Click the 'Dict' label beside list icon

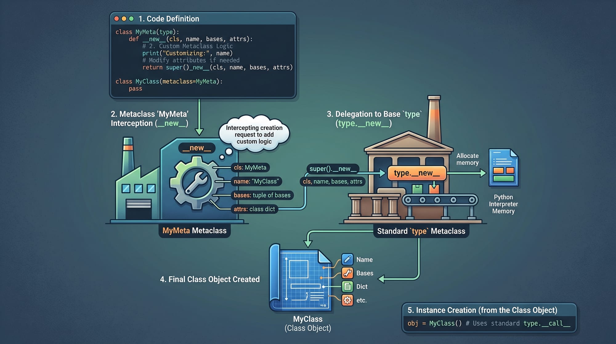click(362, 287)
